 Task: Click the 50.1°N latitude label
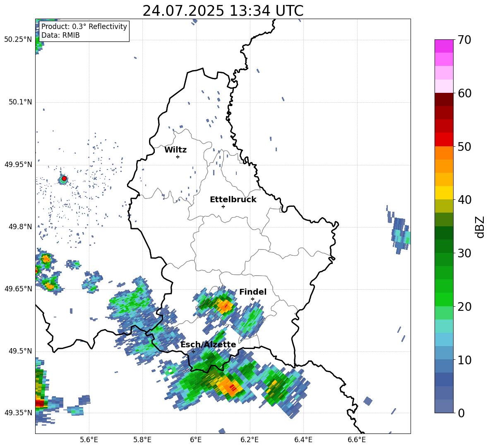[x=20, y=102]
